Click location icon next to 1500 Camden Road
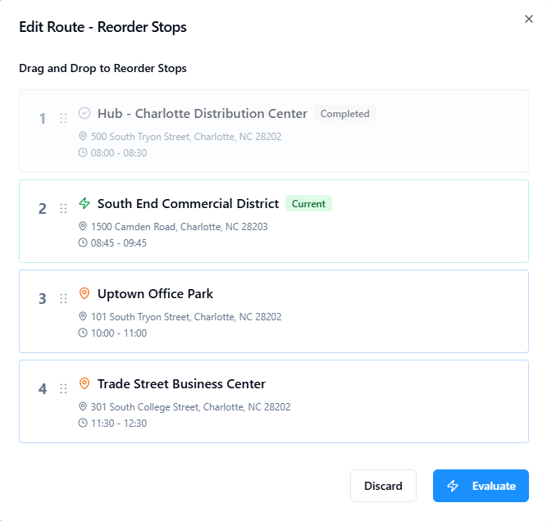 coord(83,226)
